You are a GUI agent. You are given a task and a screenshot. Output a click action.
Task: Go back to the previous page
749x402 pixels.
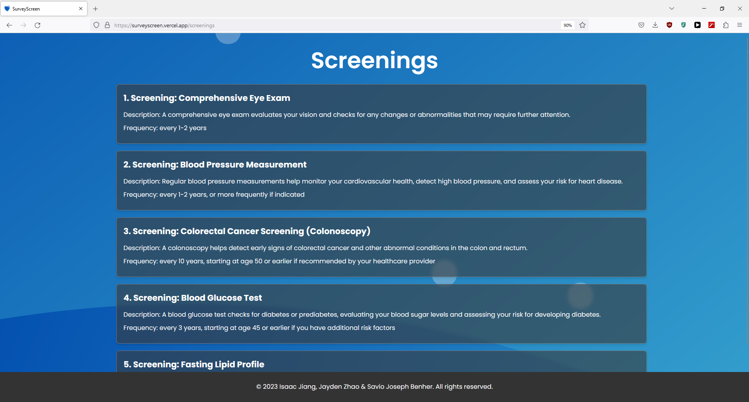pos(9,25)
